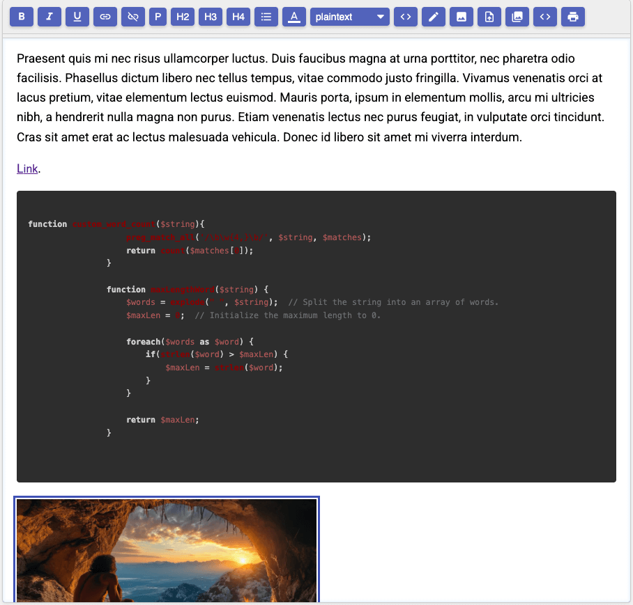Open the text color tool
The image size is (633, 605).
point(294,17)
